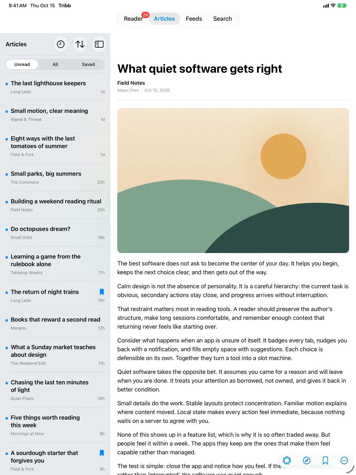The width and height of the screenshot is (356, 475).
Task: Click the Signal & Thread source label
Action: pos(26,119)
